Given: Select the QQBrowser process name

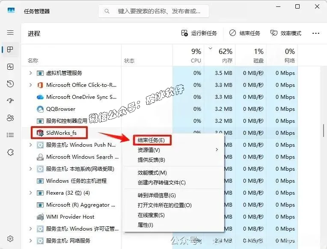Looking at the screenshot, I should point(61,109).
